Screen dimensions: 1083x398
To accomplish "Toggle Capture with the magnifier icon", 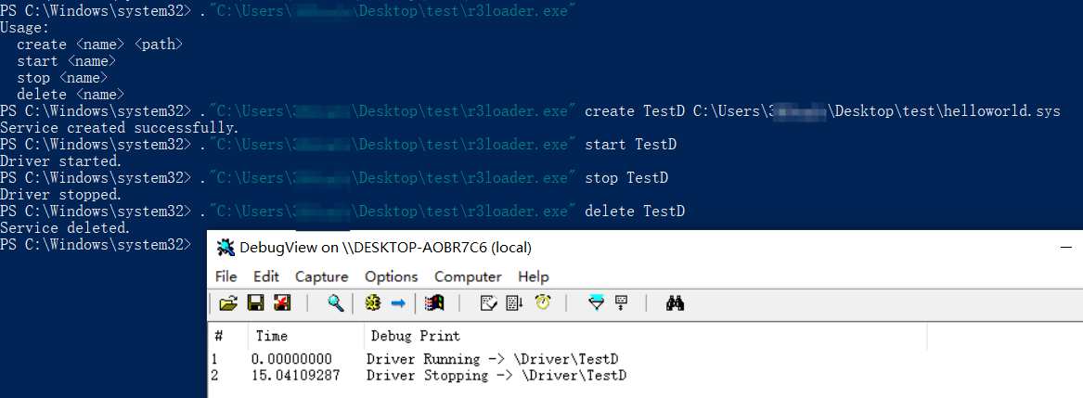I will (336, 302).
